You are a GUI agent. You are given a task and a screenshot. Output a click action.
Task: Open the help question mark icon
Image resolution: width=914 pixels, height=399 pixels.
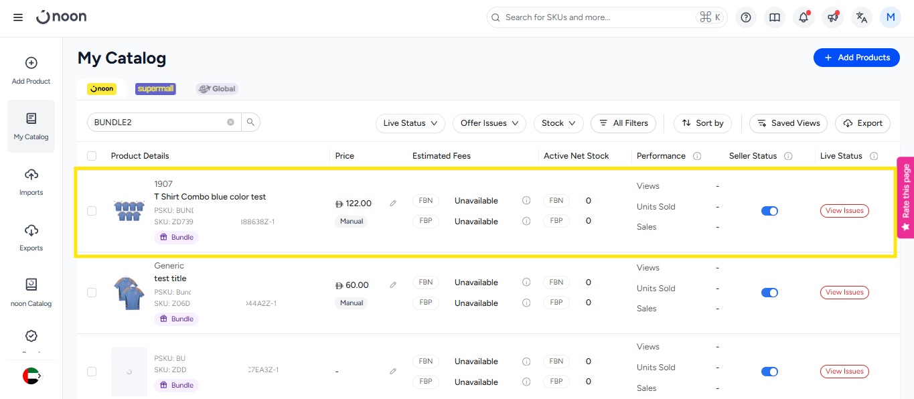click(x=746, y=17)
